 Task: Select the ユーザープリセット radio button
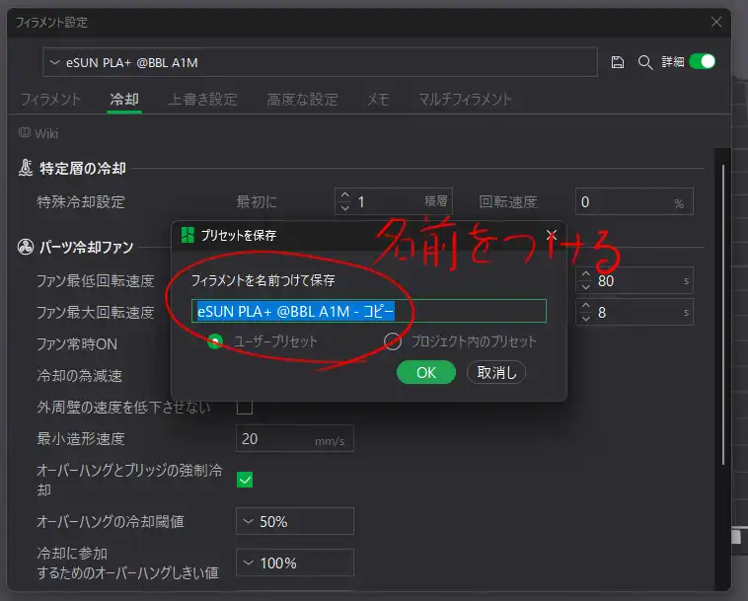215,341
